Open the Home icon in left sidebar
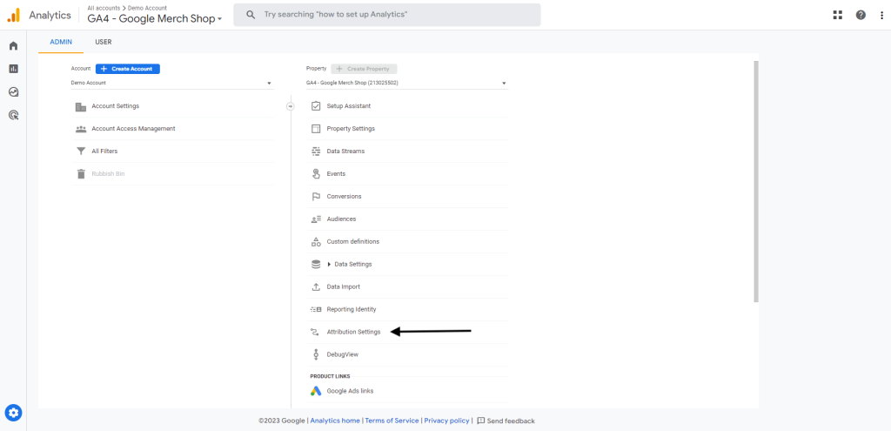 click(13, 46)
